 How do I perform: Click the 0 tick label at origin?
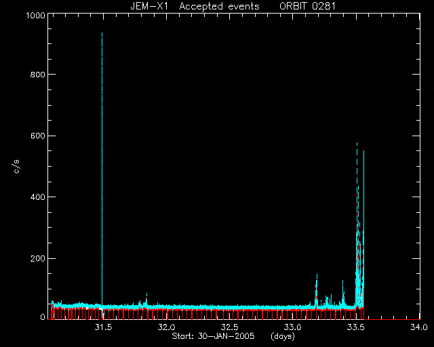point(42,317)
